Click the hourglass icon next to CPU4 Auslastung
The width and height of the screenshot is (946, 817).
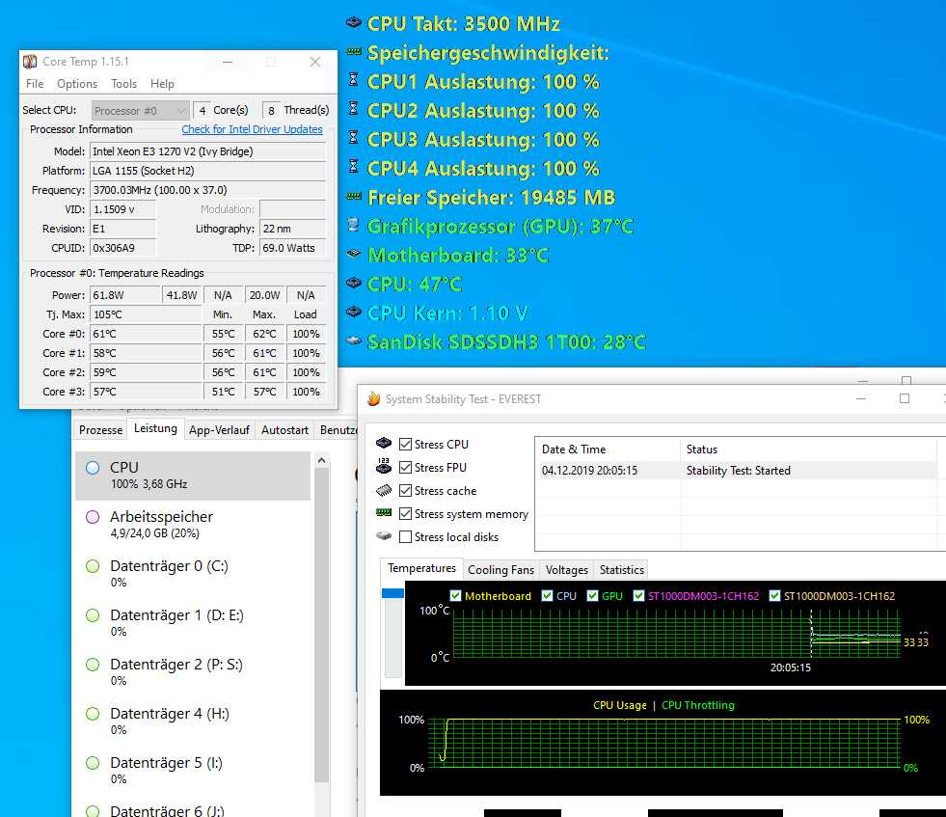click(x=354, y=167)
